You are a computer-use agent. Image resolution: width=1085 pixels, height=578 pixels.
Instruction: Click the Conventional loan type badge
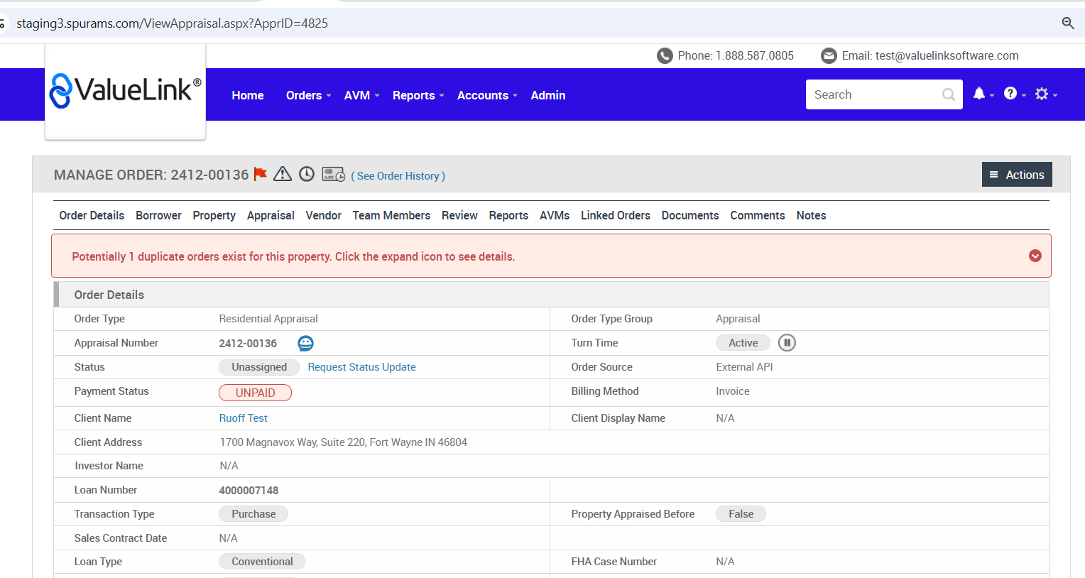(262, 562)
